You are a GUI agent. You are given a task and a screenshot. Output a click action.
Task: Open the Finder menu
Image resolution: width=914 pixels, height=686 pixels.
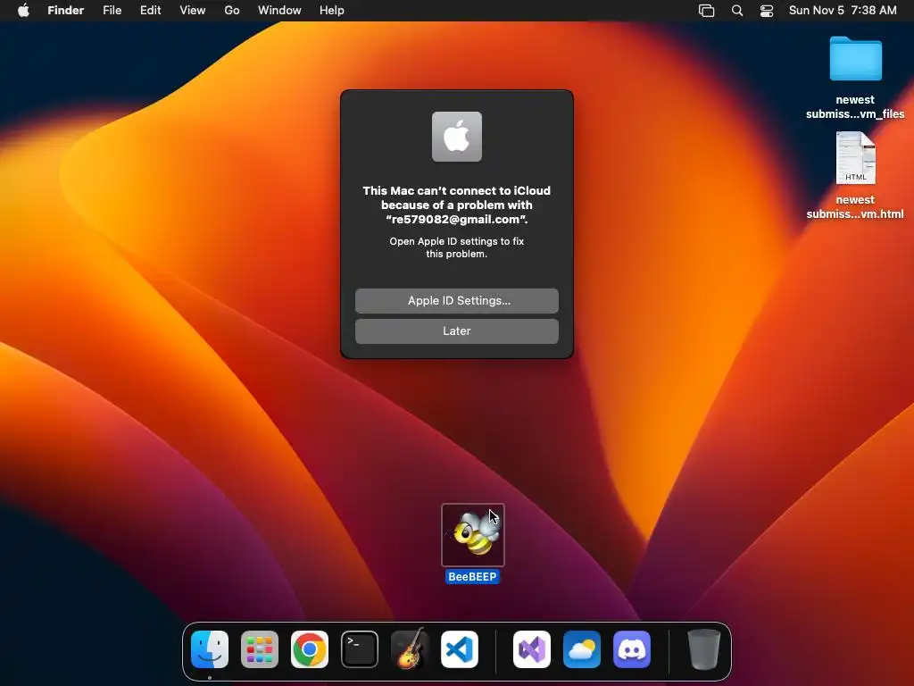click(x=65, y=11)
